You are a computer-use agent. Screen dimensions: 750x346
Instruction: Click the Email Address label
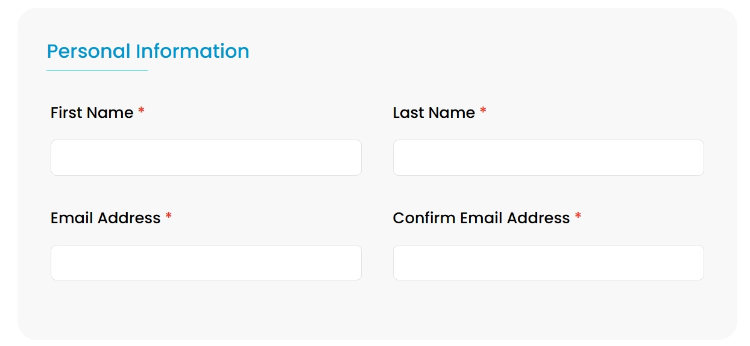pyautogui.click(x=106, y=218)
